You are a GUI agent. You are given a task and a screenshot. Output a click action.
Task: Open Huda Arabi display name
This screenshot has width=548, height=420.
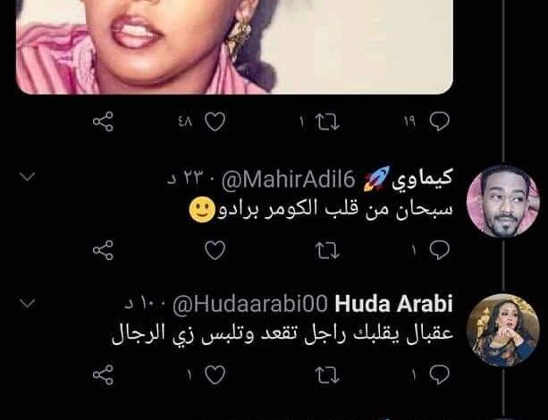point(393,304)
